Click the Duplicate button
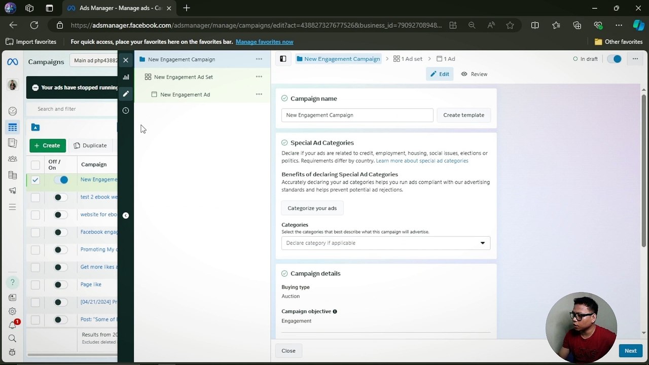Image resolution: width=649 pixels, height=365 pixels. (90, 145)
